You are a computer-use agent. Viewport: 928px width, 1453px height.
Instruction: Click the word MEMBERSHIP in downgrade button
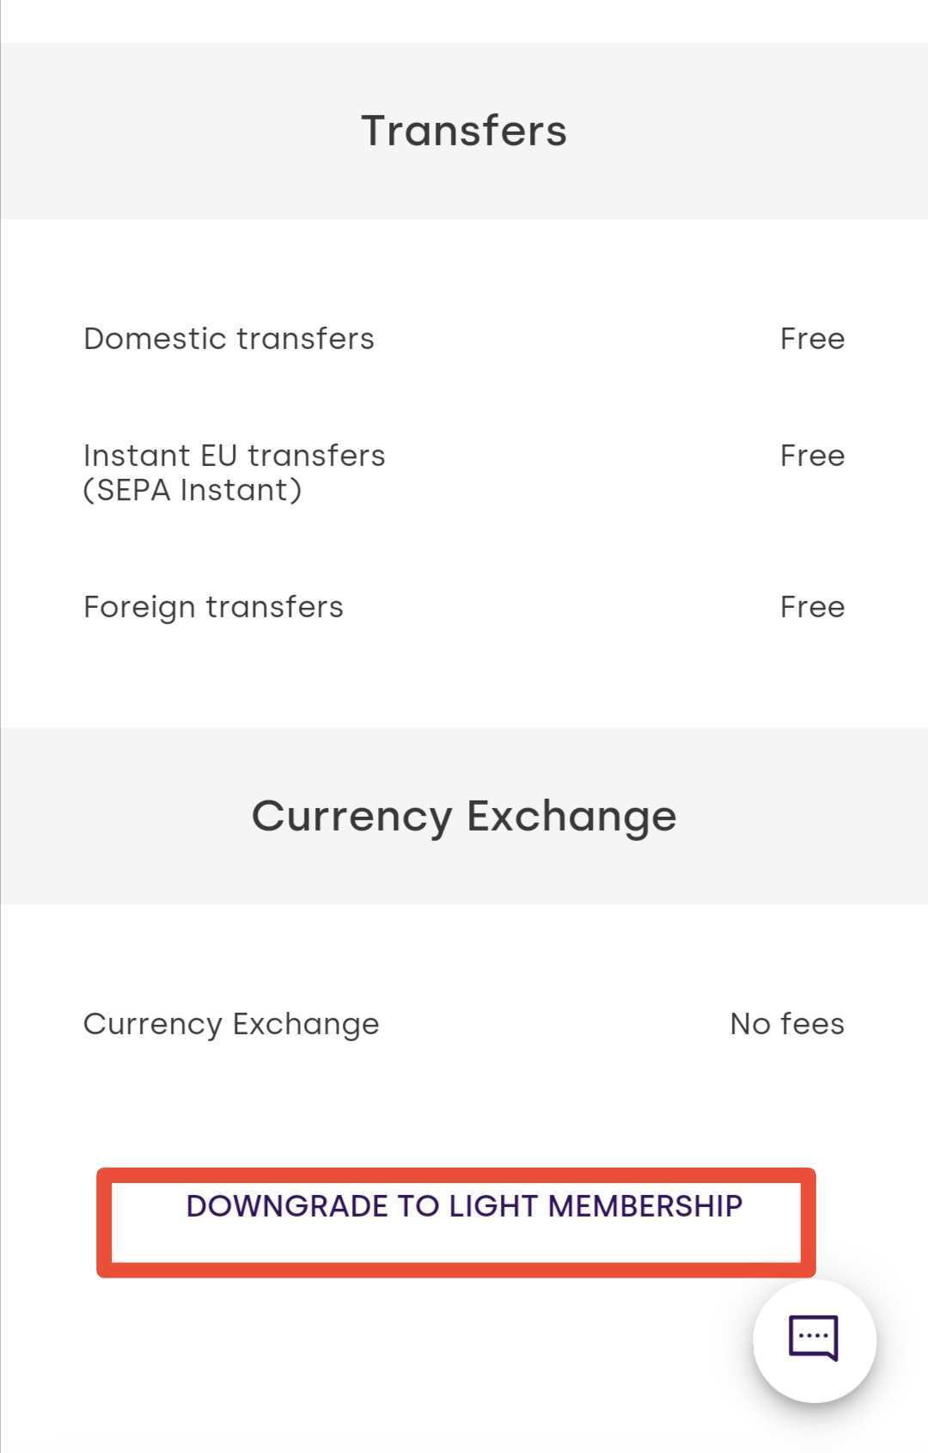pyautogui.click(x=644, y=1206)
